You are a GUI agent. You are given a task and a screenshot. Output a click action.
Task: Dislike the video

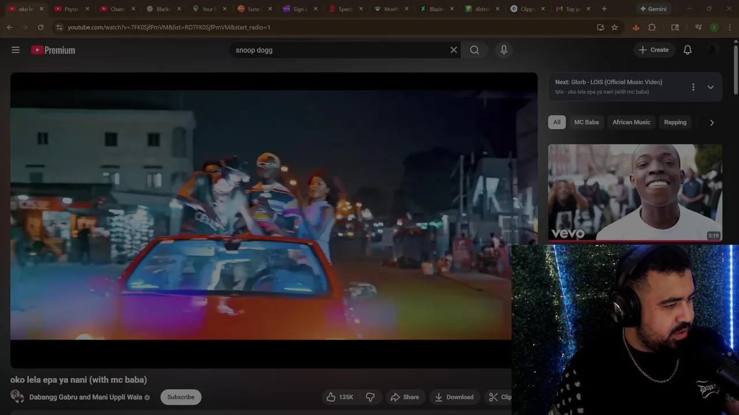(370, 397)
